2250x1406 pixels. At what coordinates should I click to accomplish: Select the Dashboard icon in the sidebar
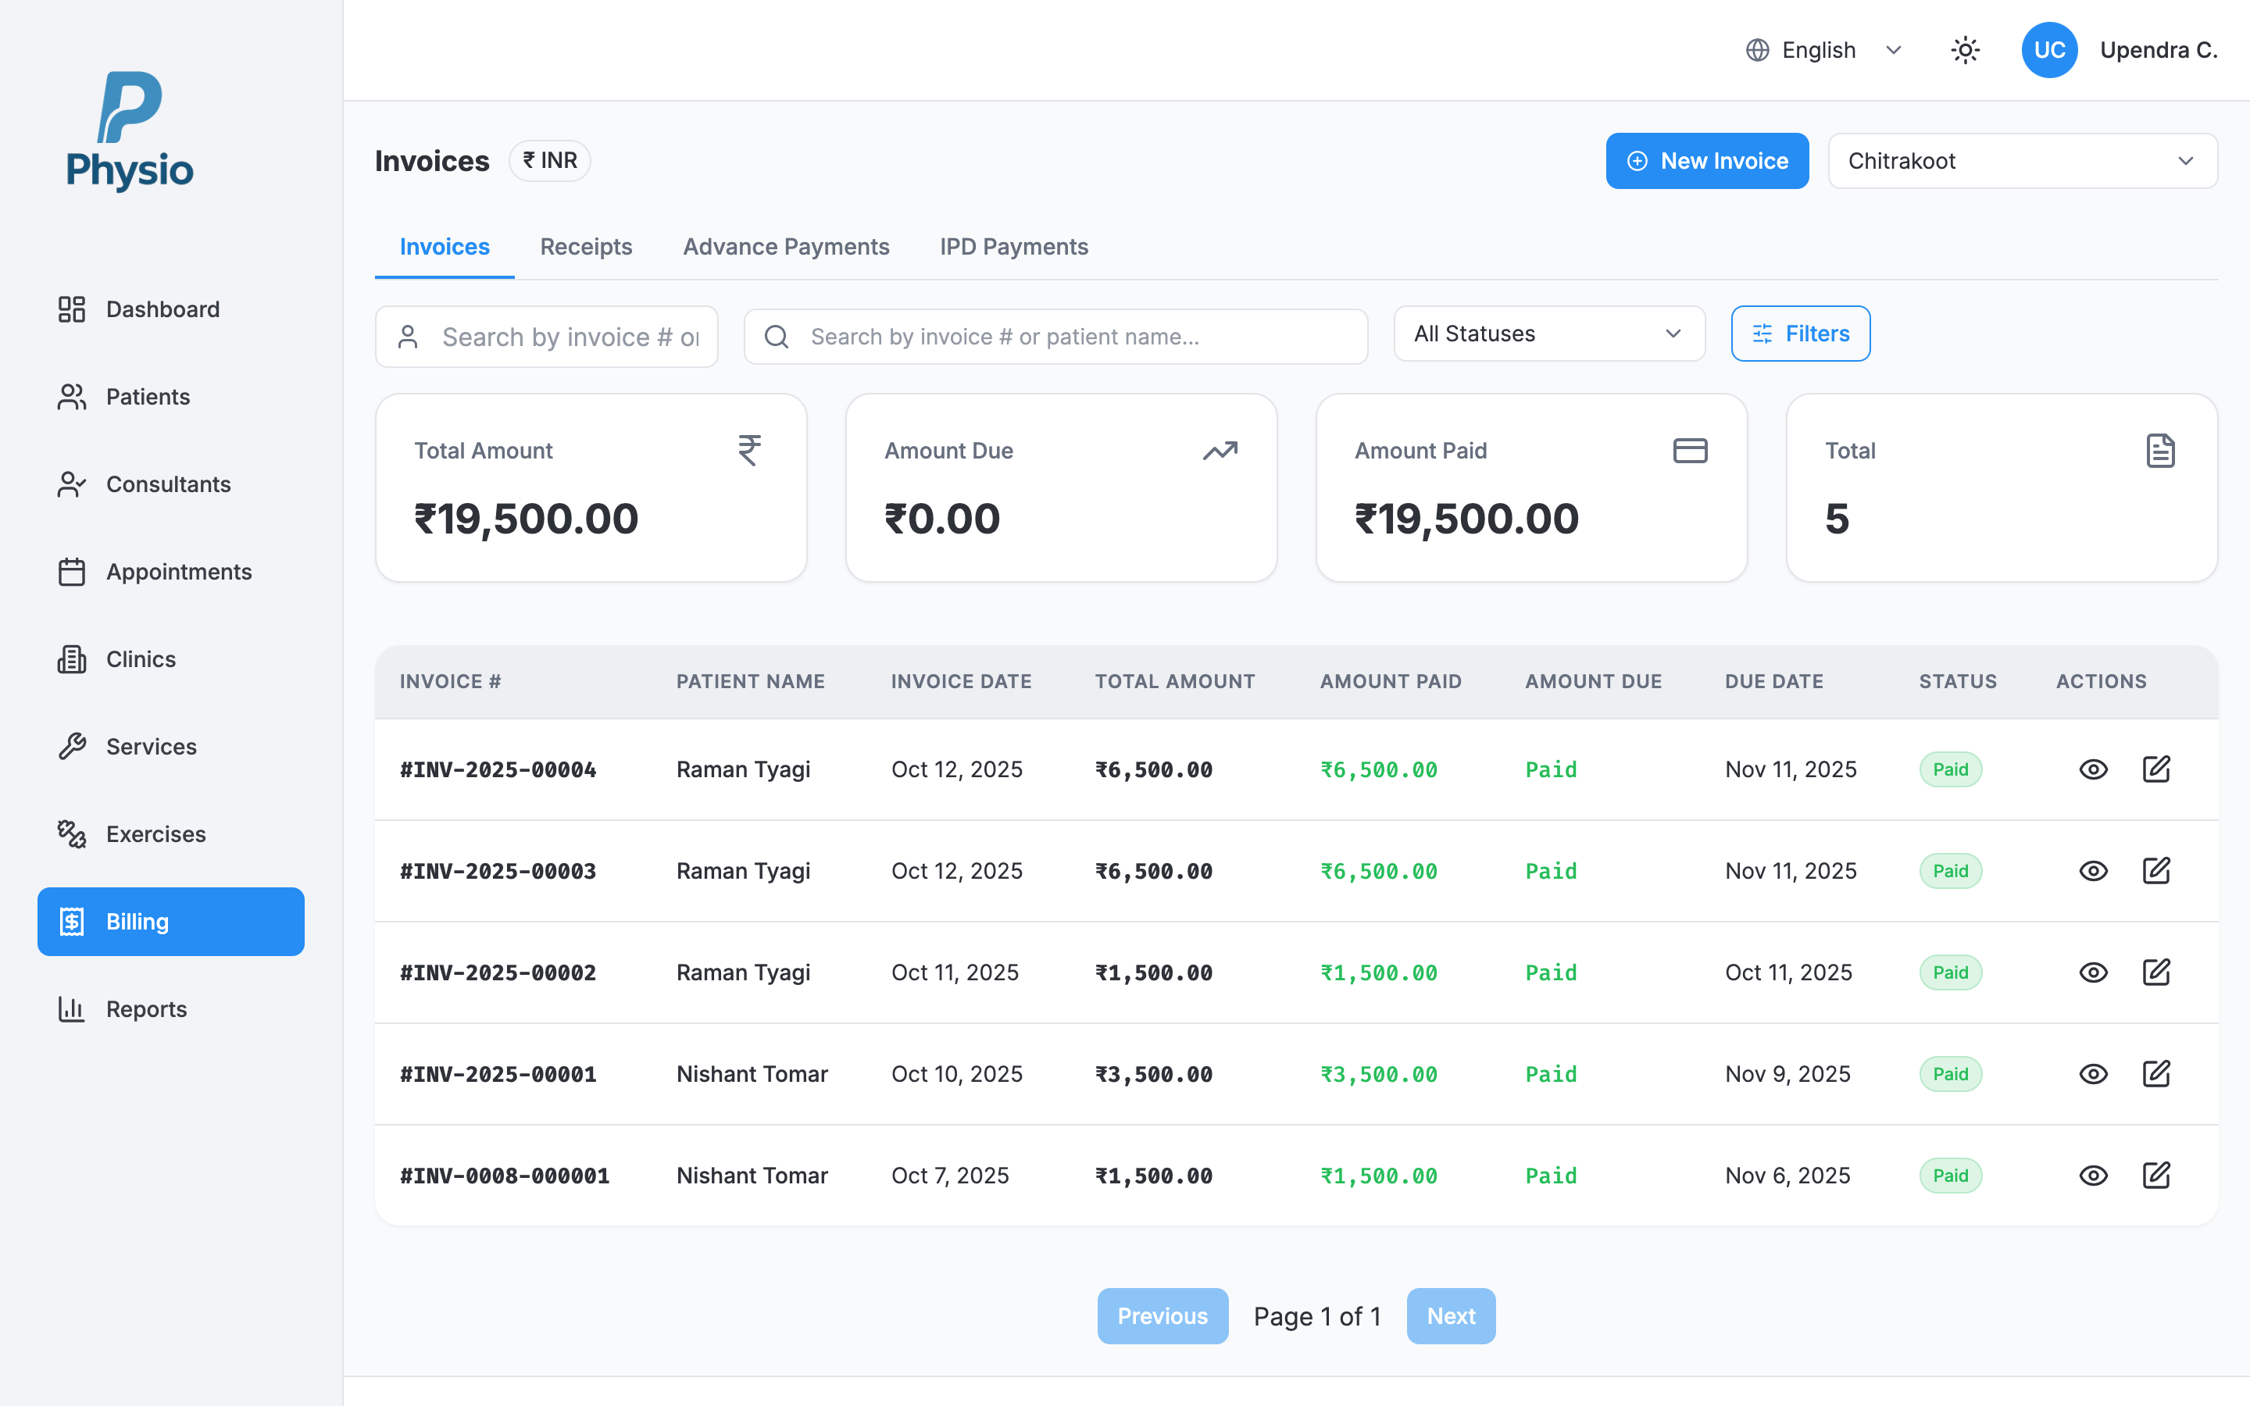[x=72, y=309]
